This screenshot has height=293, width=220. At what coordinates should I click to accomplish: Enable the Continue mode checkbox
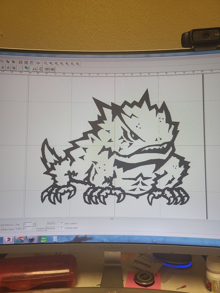point(62,228)
